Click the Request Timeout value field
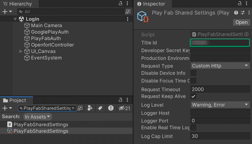The width and height of the screenshot is (252, 144). coord(220,89)
